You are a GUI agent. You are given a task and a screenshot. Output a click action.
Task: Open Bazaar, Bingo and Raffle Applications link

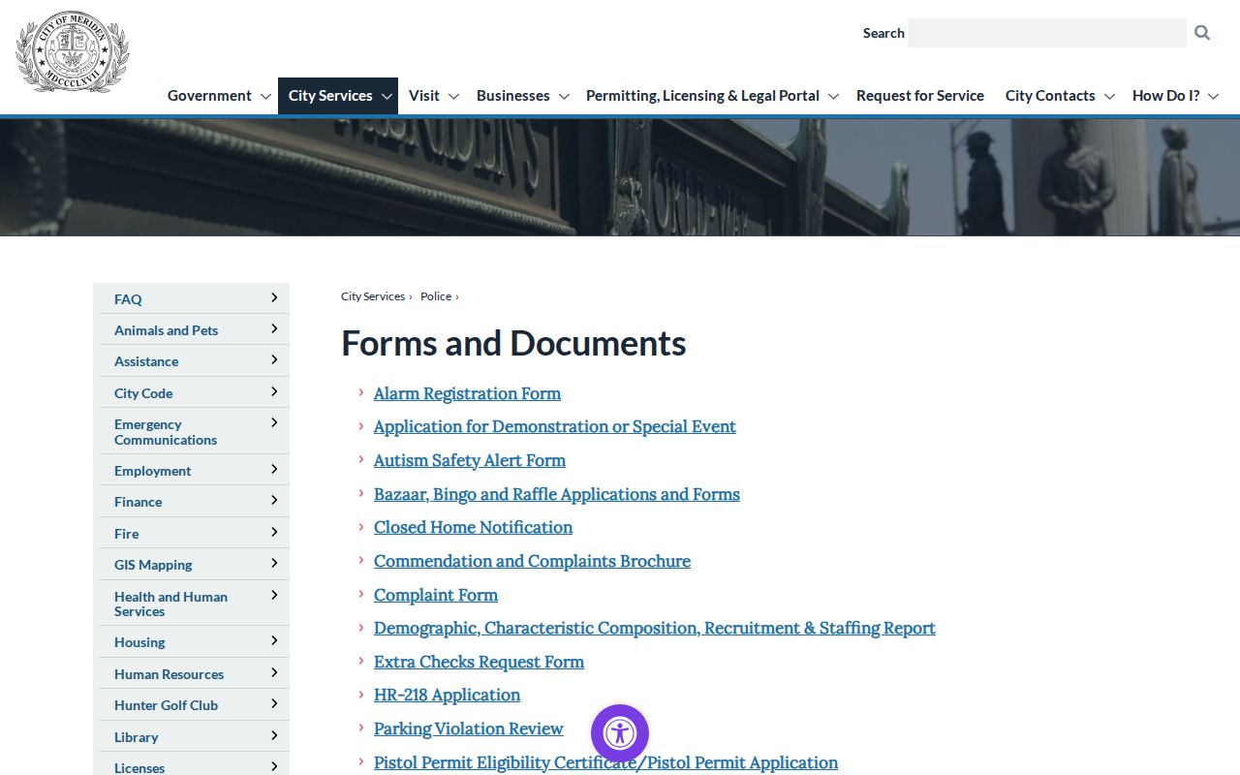(x=557, y=494)
